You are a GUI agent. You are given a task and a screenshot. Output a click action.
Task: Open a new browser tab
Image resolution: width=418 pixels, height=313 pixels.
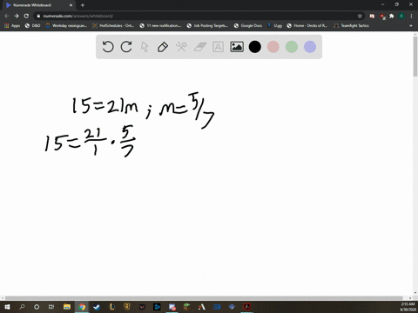coord(83,5)
